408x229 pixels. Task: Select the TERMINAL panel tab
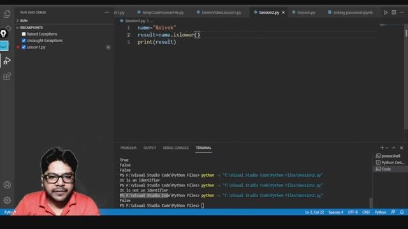click(203, 148)
